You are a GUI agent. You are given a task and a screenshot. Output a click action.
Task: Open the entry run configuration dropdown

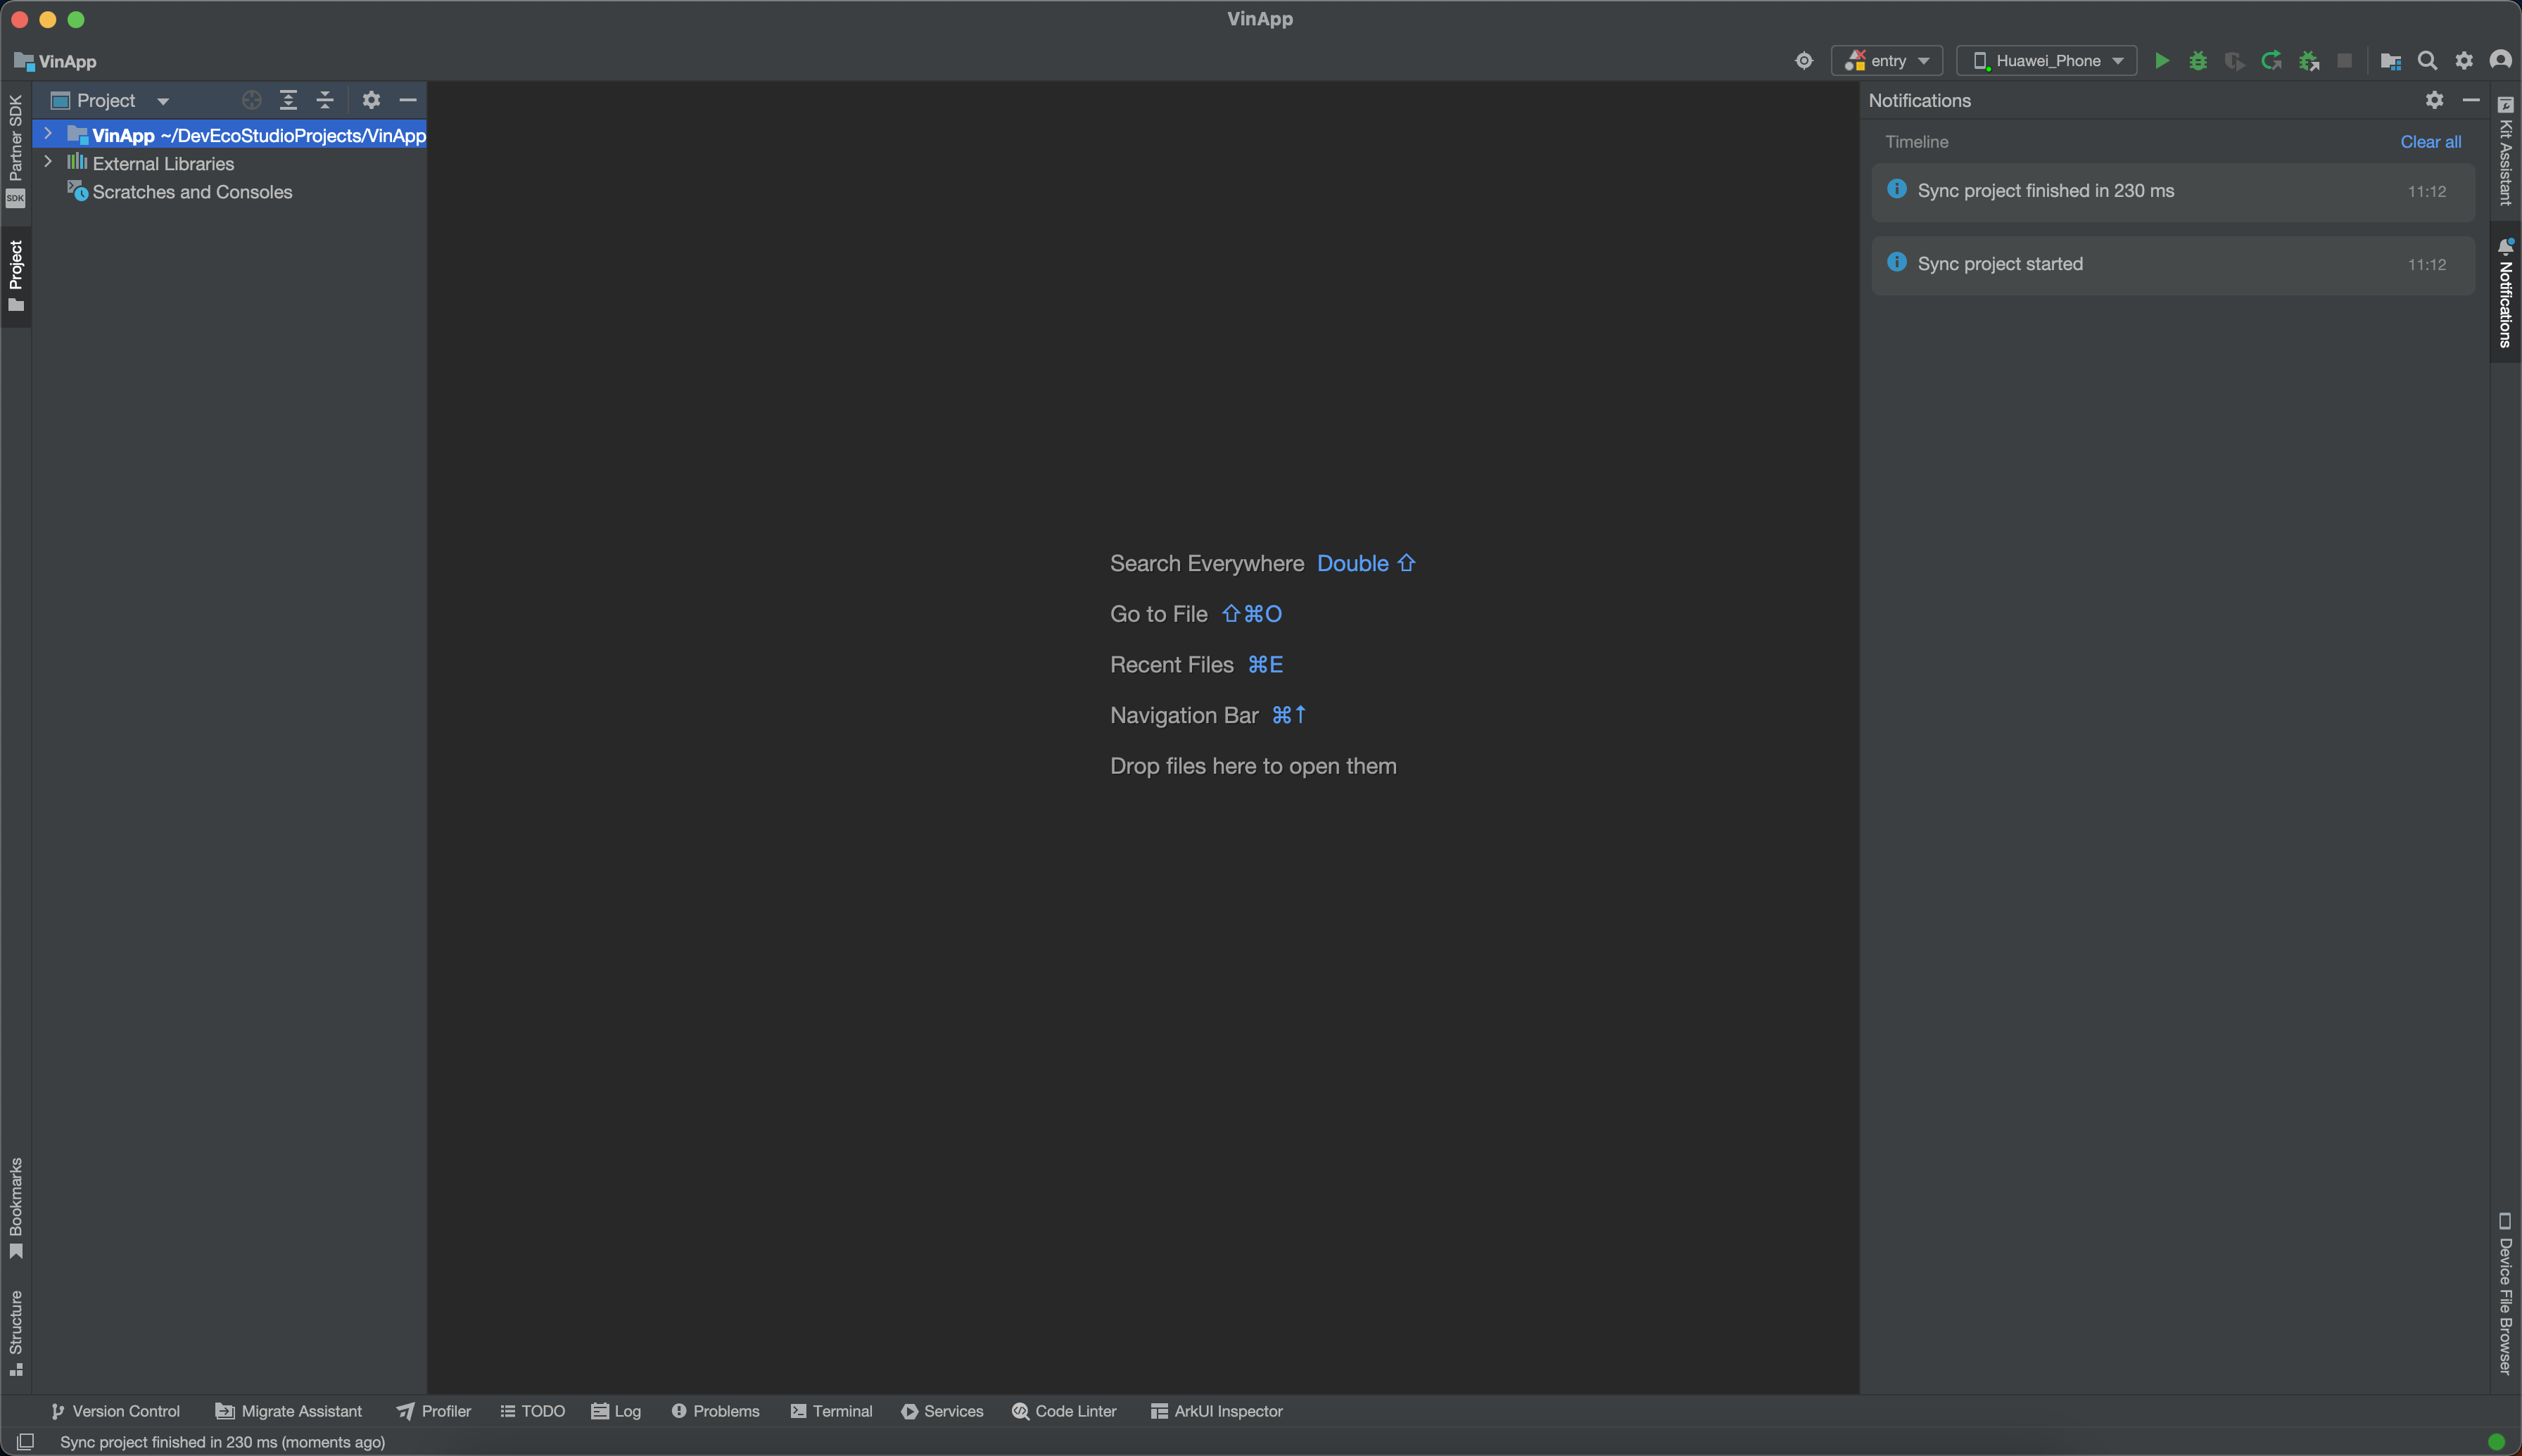pos(1887,61)
